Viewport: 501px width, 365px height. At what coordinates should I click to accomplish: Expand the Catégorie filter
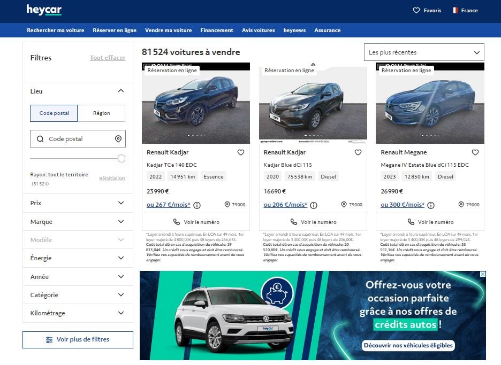point(78,295)
